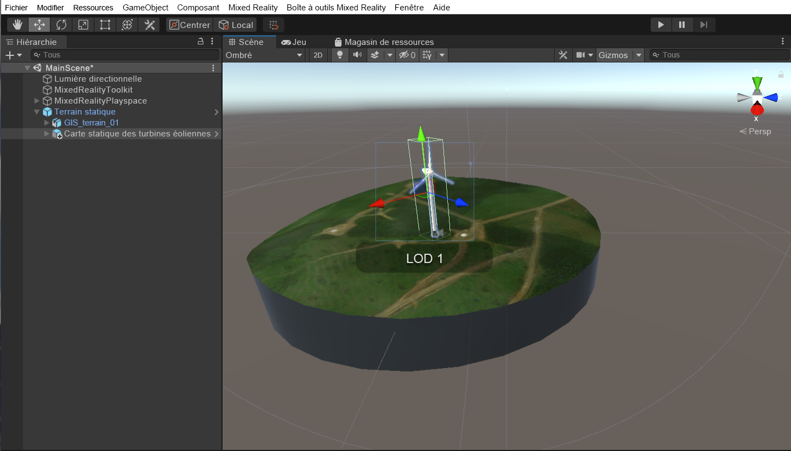
Task: Switch to the Jeu tab
Action: pyautogui.click(x=294, y=42)
